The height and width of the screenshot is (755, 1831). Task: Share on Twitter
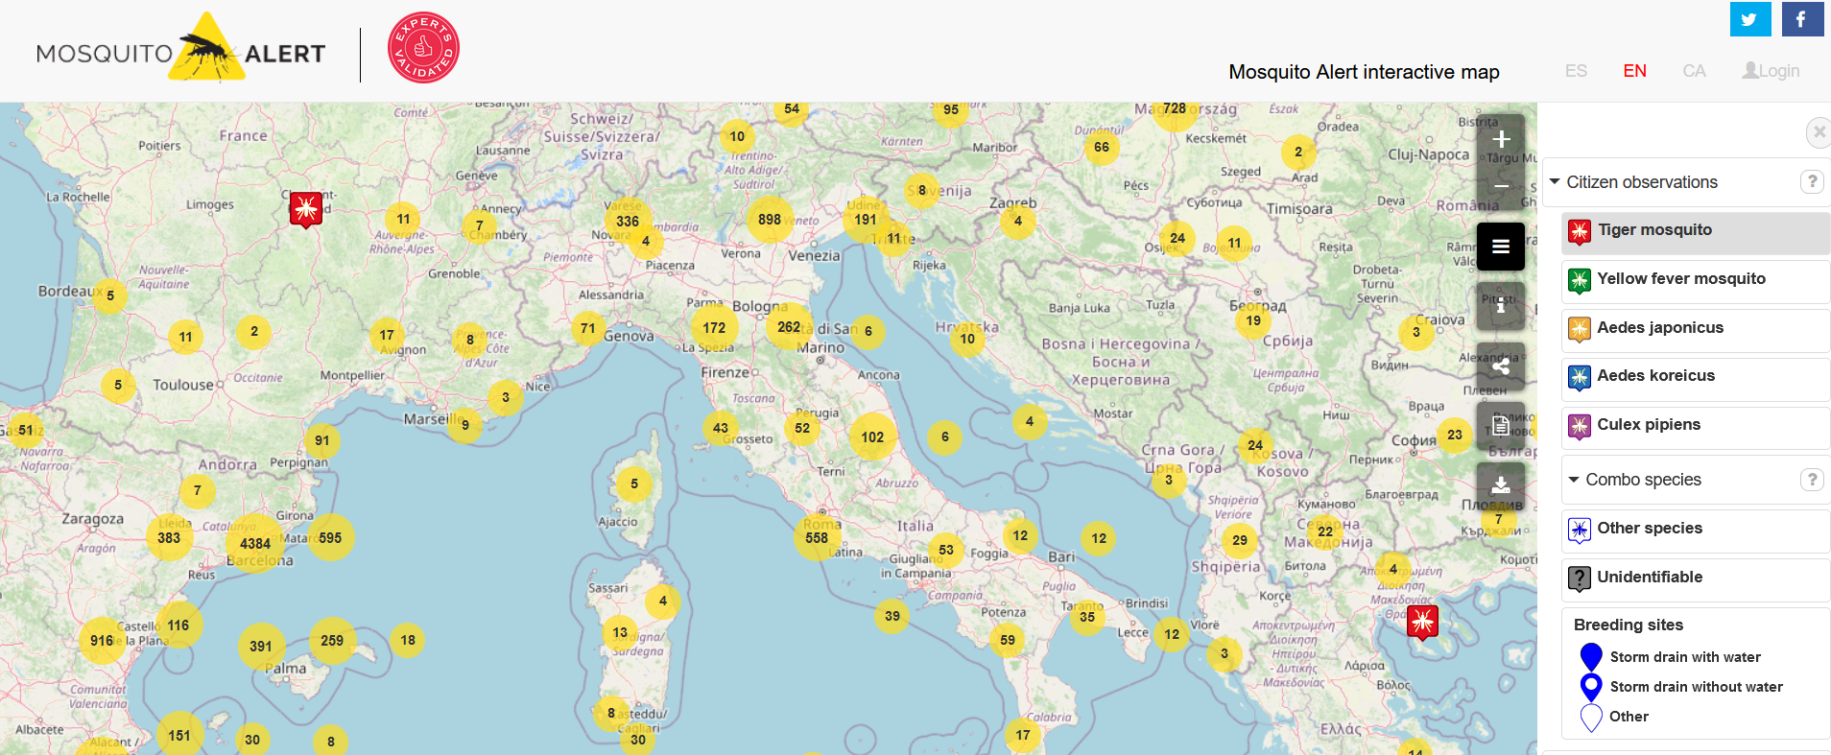pos(1749,19)
